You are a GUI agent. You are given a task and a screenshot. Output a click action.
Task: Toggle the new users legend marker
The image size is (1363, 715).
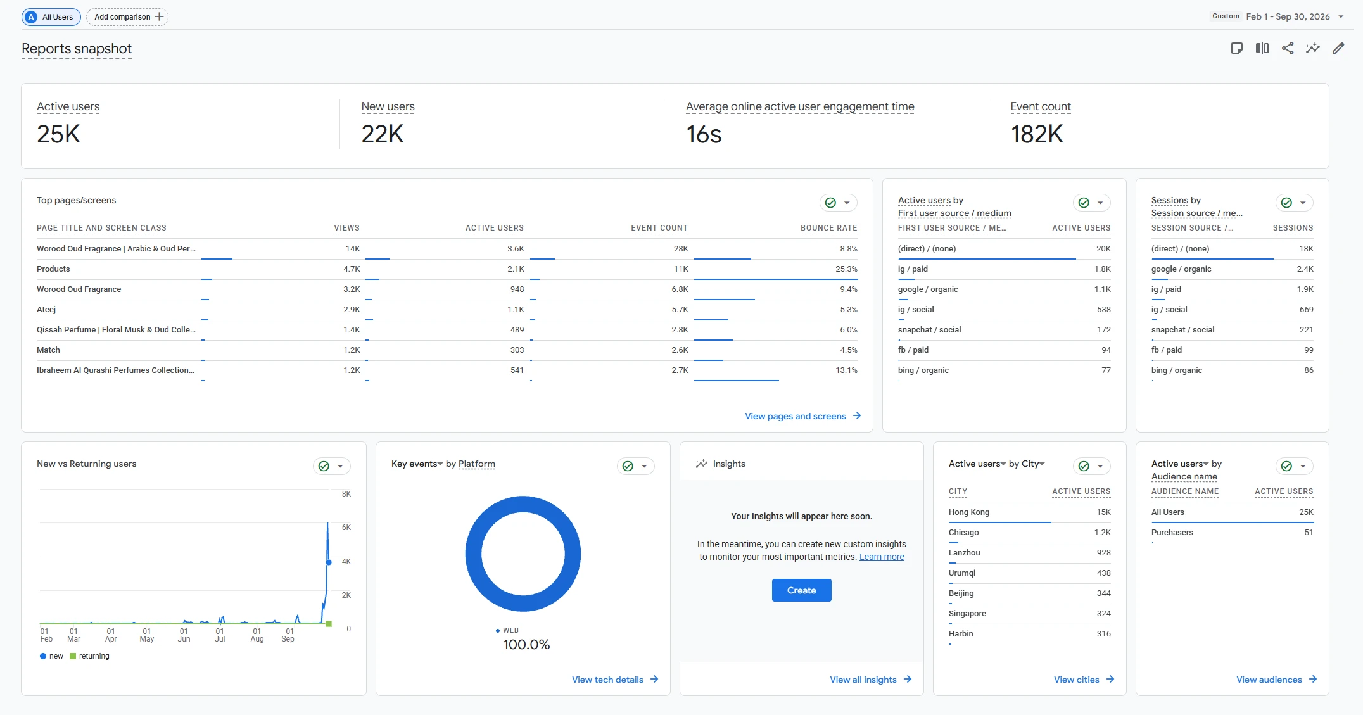[43, 656]
